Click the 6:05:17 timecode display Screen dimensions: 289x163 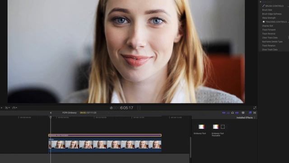click(126, 108)
